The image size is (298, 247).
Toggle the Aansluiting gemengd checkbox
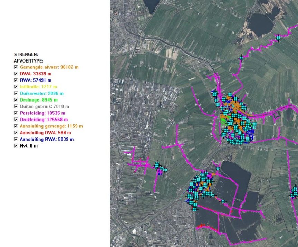coord(16,126)
